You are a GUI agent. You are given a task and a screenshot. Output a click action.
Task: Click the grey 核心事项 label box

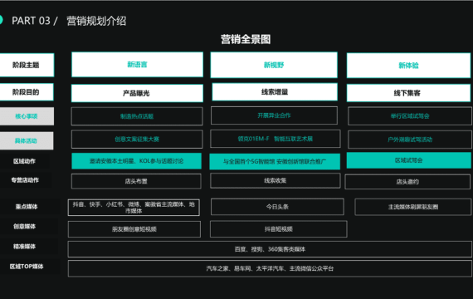tap(27, 116)
